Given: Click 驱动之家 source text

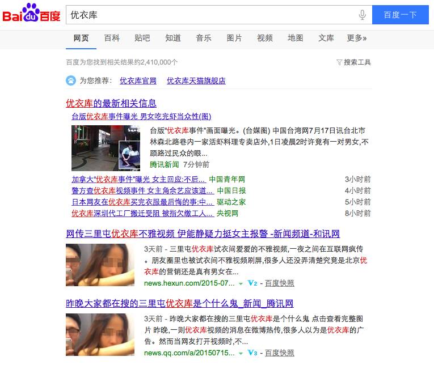Looking at the screenshot, I should (231, 202).
